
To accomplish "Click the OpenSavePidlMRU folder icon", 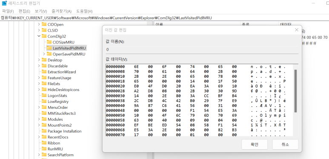I will 49,54.
